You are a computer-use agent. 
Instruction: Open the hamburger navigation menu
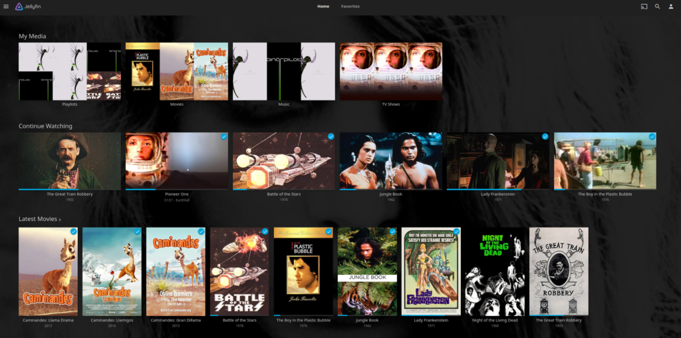[x=6, y=6]
